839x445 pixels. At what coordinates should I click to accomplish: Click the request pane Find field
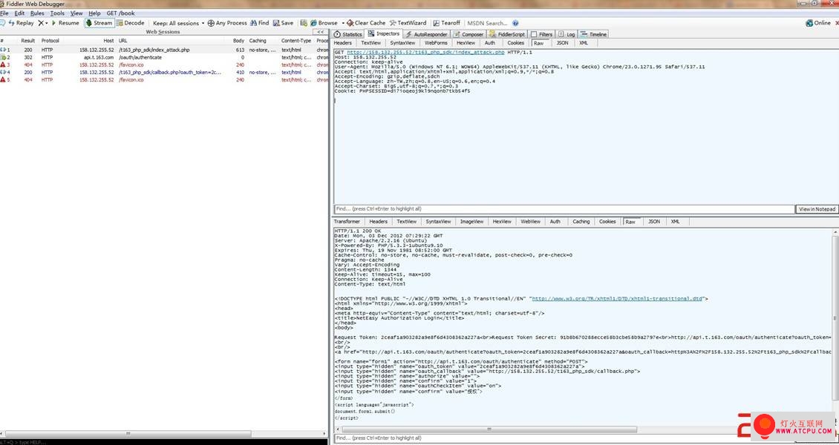[x=564, y=209]
